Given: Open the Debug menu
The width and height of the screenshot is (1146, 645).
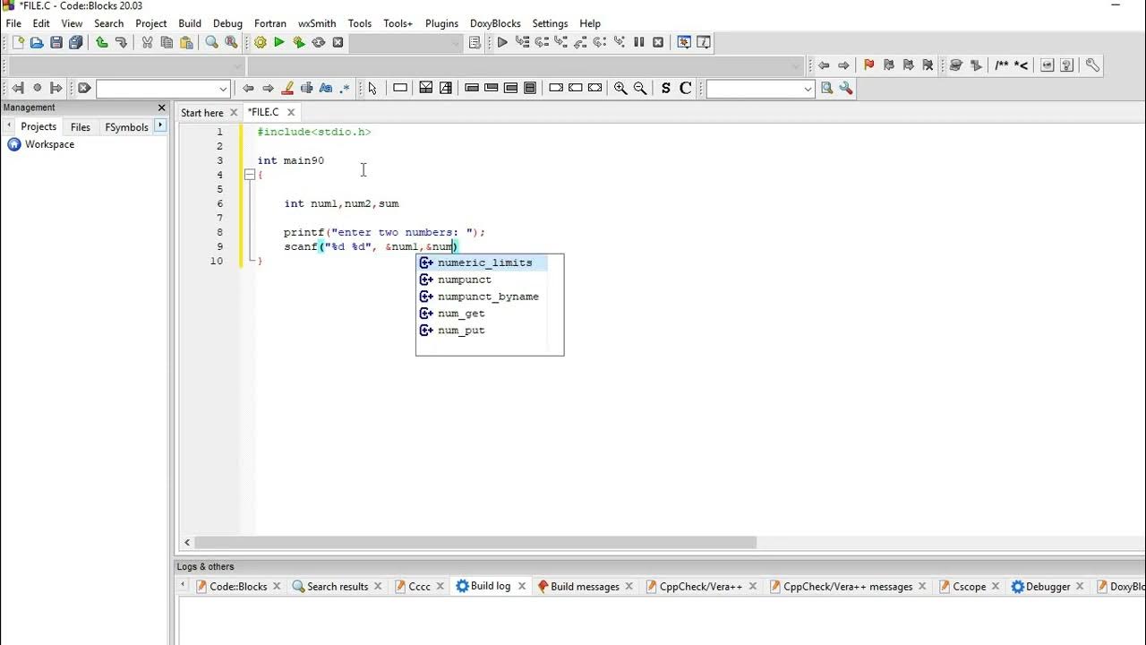Looking at the screenshot, I should point(227,23).
